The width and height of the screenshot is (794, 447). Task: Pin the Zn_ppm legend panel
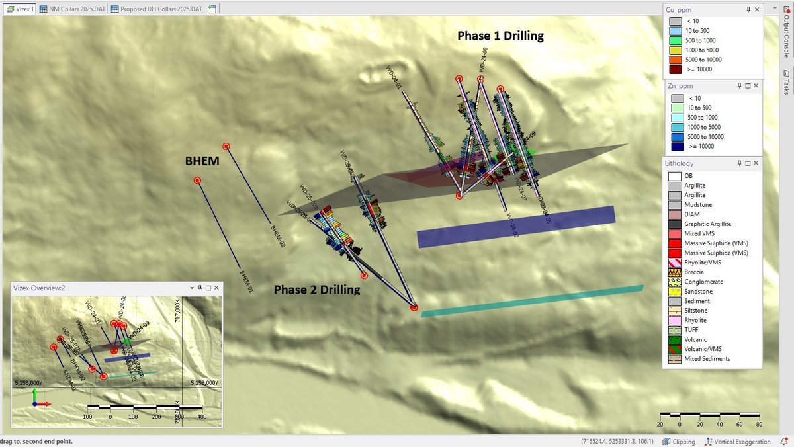coord(739,85)
